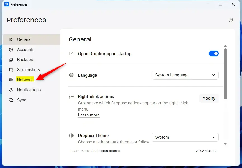Close the Preferences window
This screenshot has width=242, height=168.
[233, 4]
